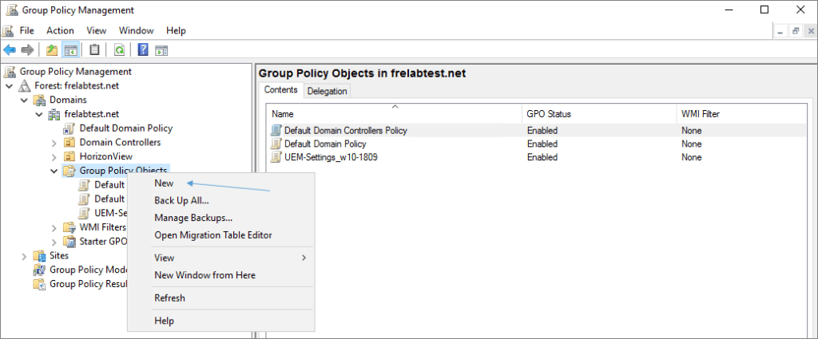Sort list by GPO Status column header
This screenshot has height=339, width=818.
548,114
